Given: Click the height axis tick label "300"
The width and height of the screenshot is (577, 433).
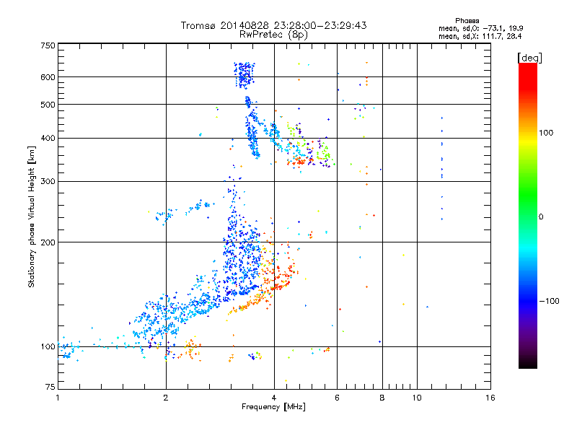Looking at the screenshot, I should pos(48,182).
